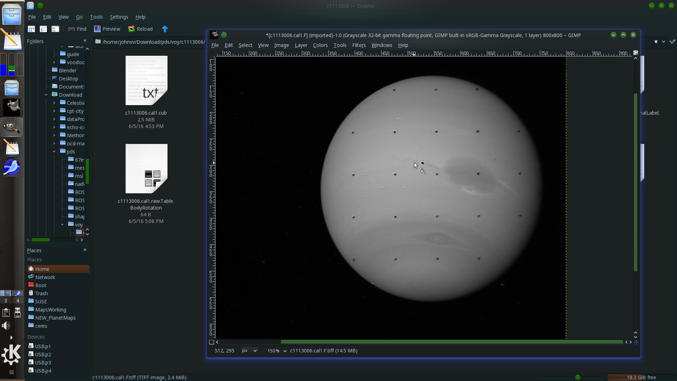
Task: Open Home in Places panel
Action: pyautogui.click(x=58, y=269)
